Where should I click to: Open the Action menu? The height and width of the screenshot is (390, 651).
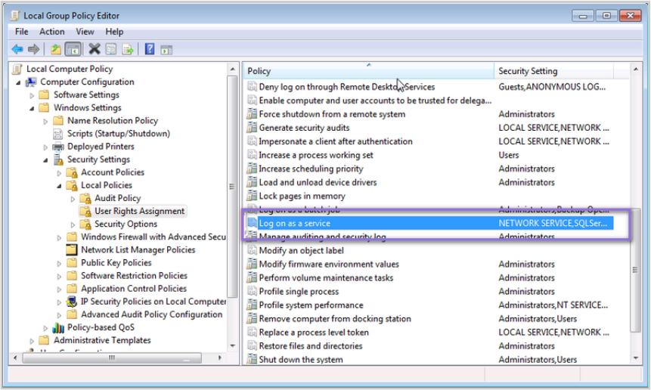tap(52, 32)
